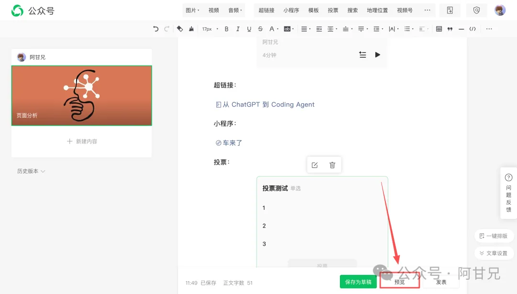The height and width of the screenshot is (294, 517).
Task: Open the 音频 insert menu
Action: pos(235,10)
